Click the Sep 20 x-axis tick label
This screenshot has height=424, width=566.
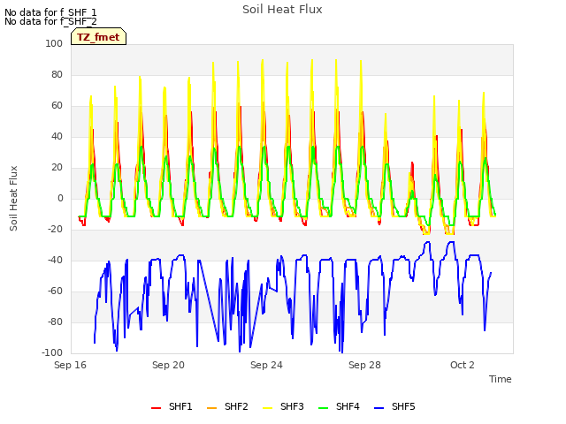tap(168, 365)
